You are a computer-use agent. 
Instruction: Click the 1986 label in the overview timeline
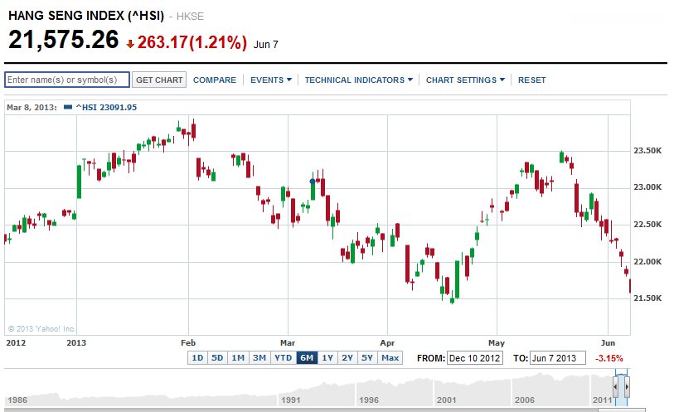tap(17, 400)
